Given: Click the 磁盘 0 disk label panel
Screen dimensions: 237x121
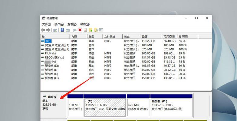Looking at the screenshot, I should coord(53,103).
